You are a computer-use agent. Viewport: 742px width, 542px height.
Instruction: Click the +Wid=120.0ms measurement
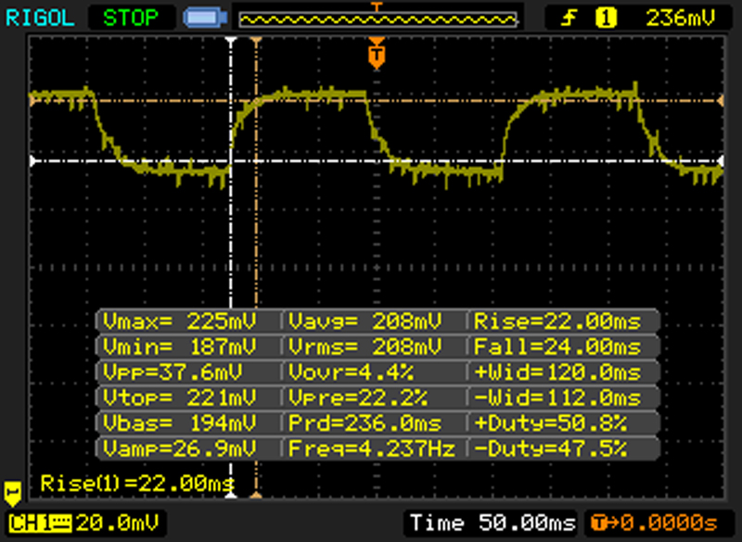point(557,372)
